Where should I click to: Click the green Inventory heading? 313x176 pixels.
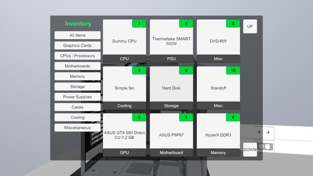coord(78,24)
